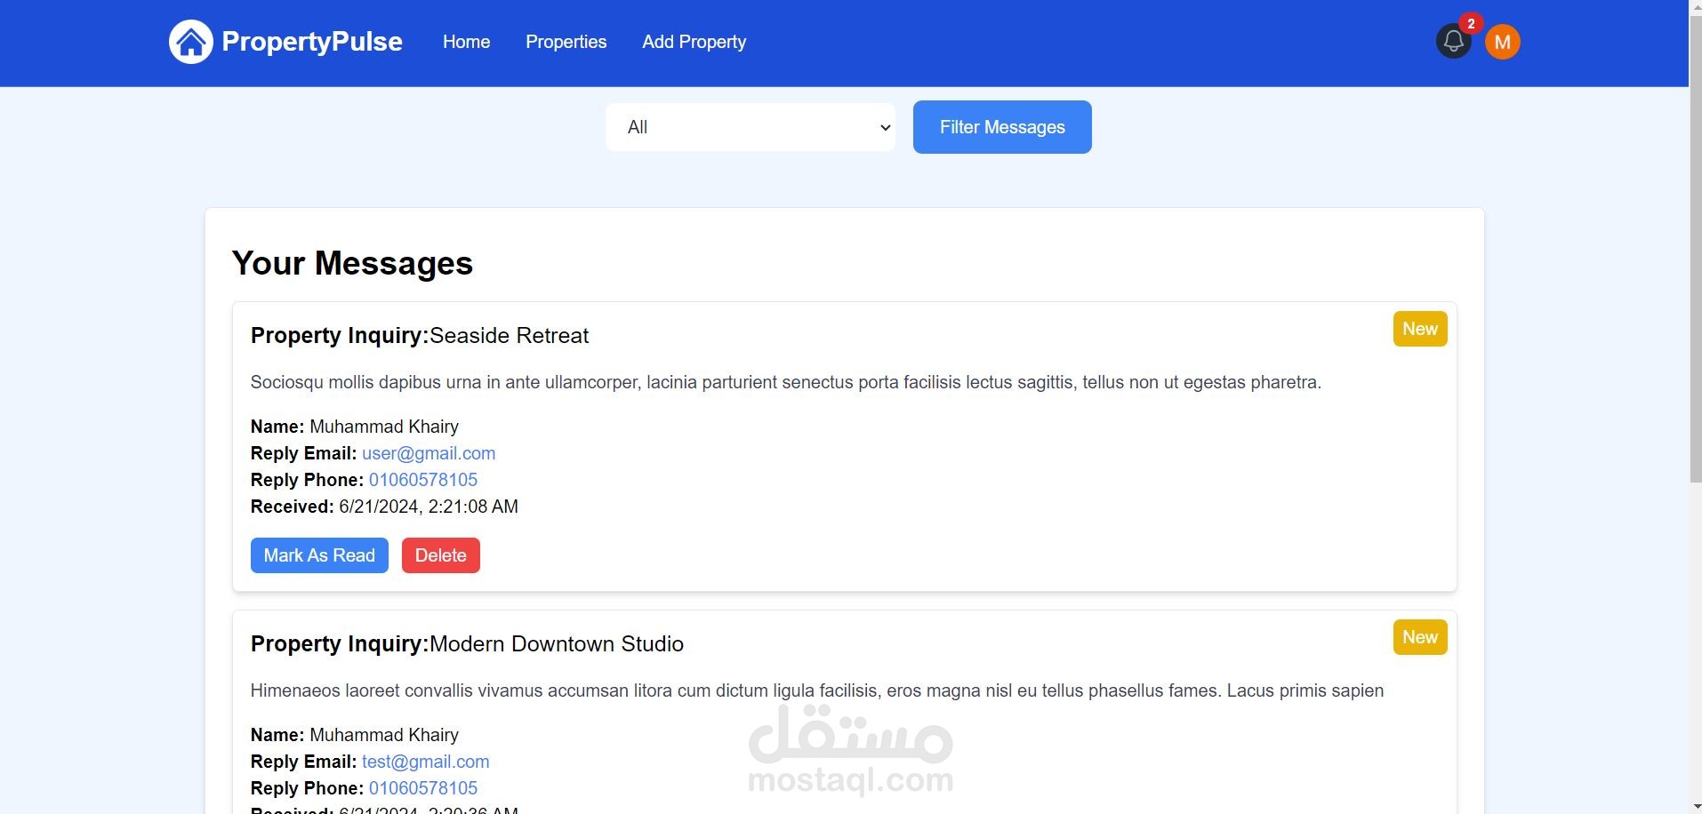Image resolution: width=1702 pixels, height=814 pixels.
Task: Expand the All message filter dropdown
Action: (751, 127)
